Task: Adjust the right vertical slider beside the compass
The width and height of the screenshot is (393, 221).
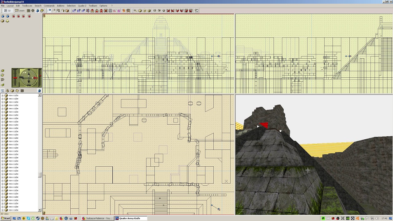Action: pos(40,78)
